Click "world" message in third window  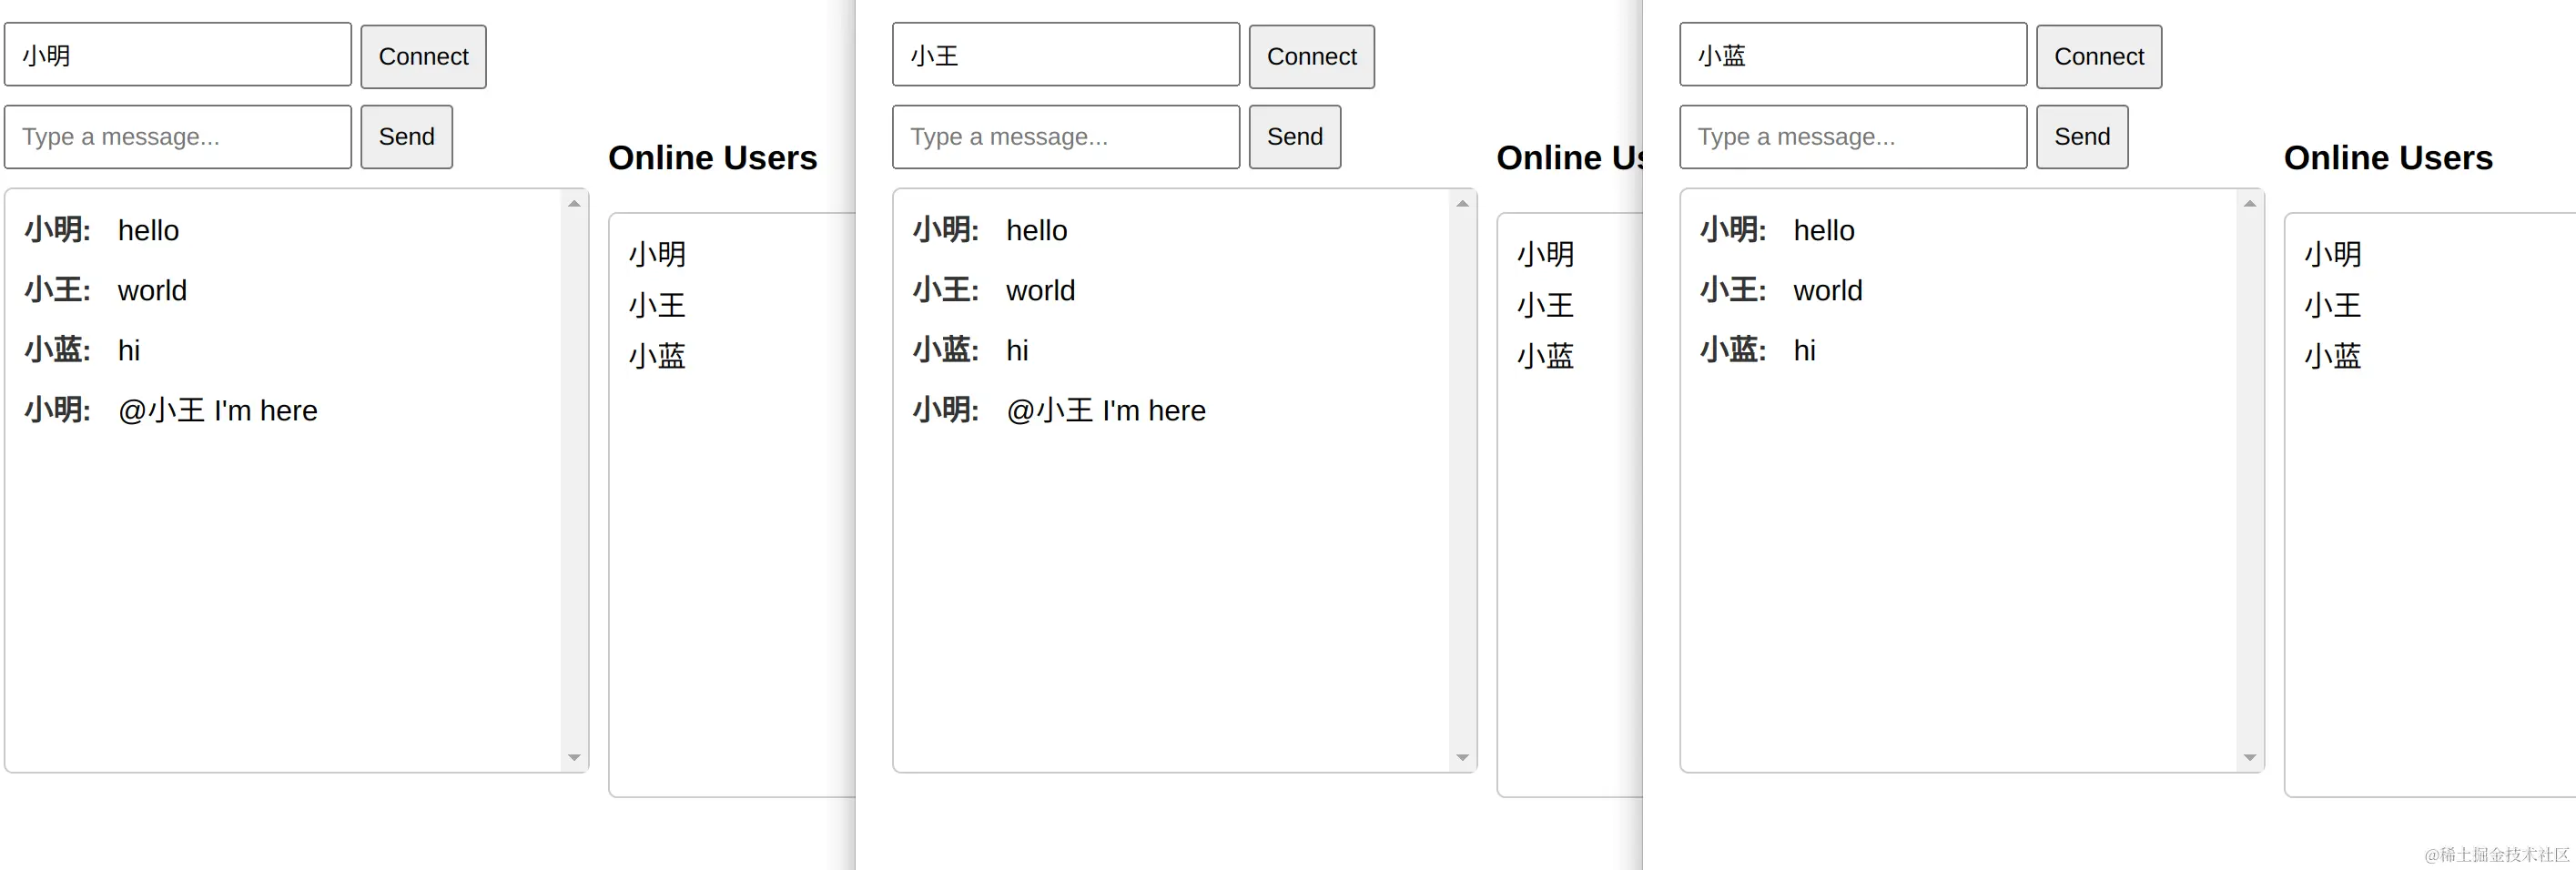click(x=1828, y=290)
